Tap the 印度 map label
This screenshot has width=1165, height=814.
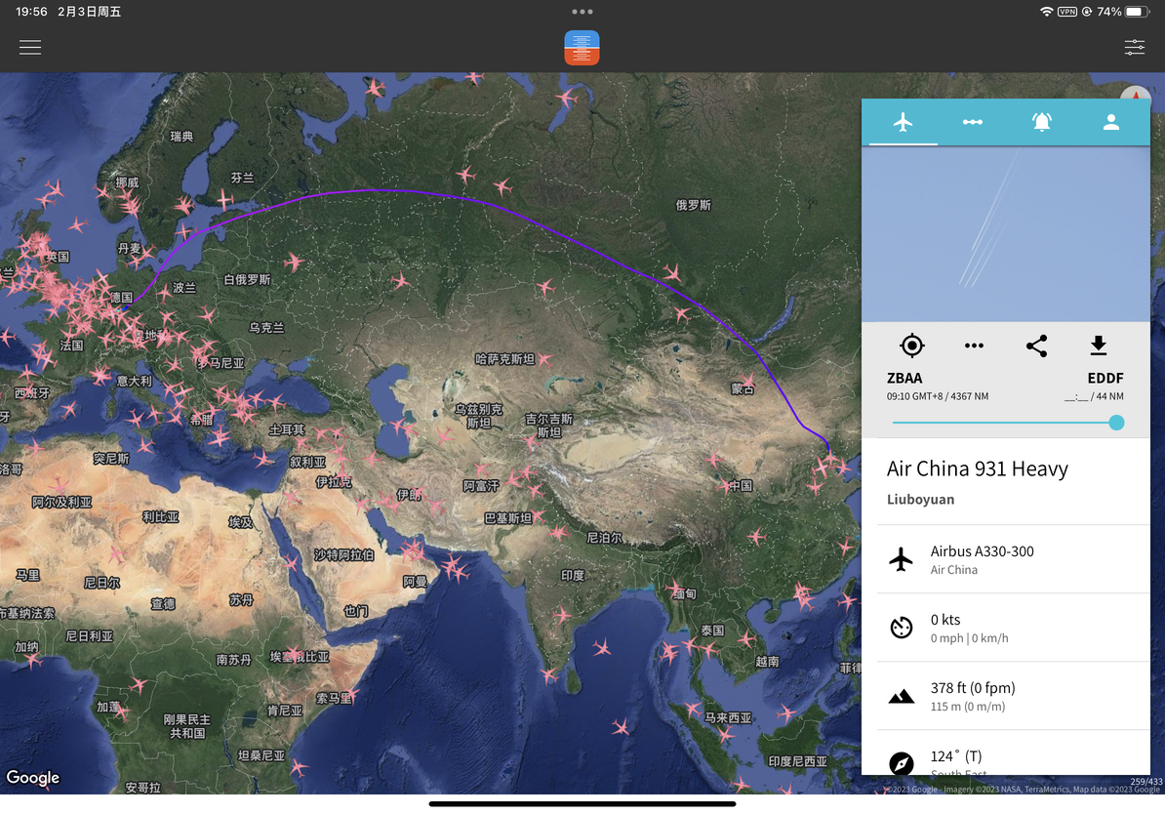coord(573,576)
